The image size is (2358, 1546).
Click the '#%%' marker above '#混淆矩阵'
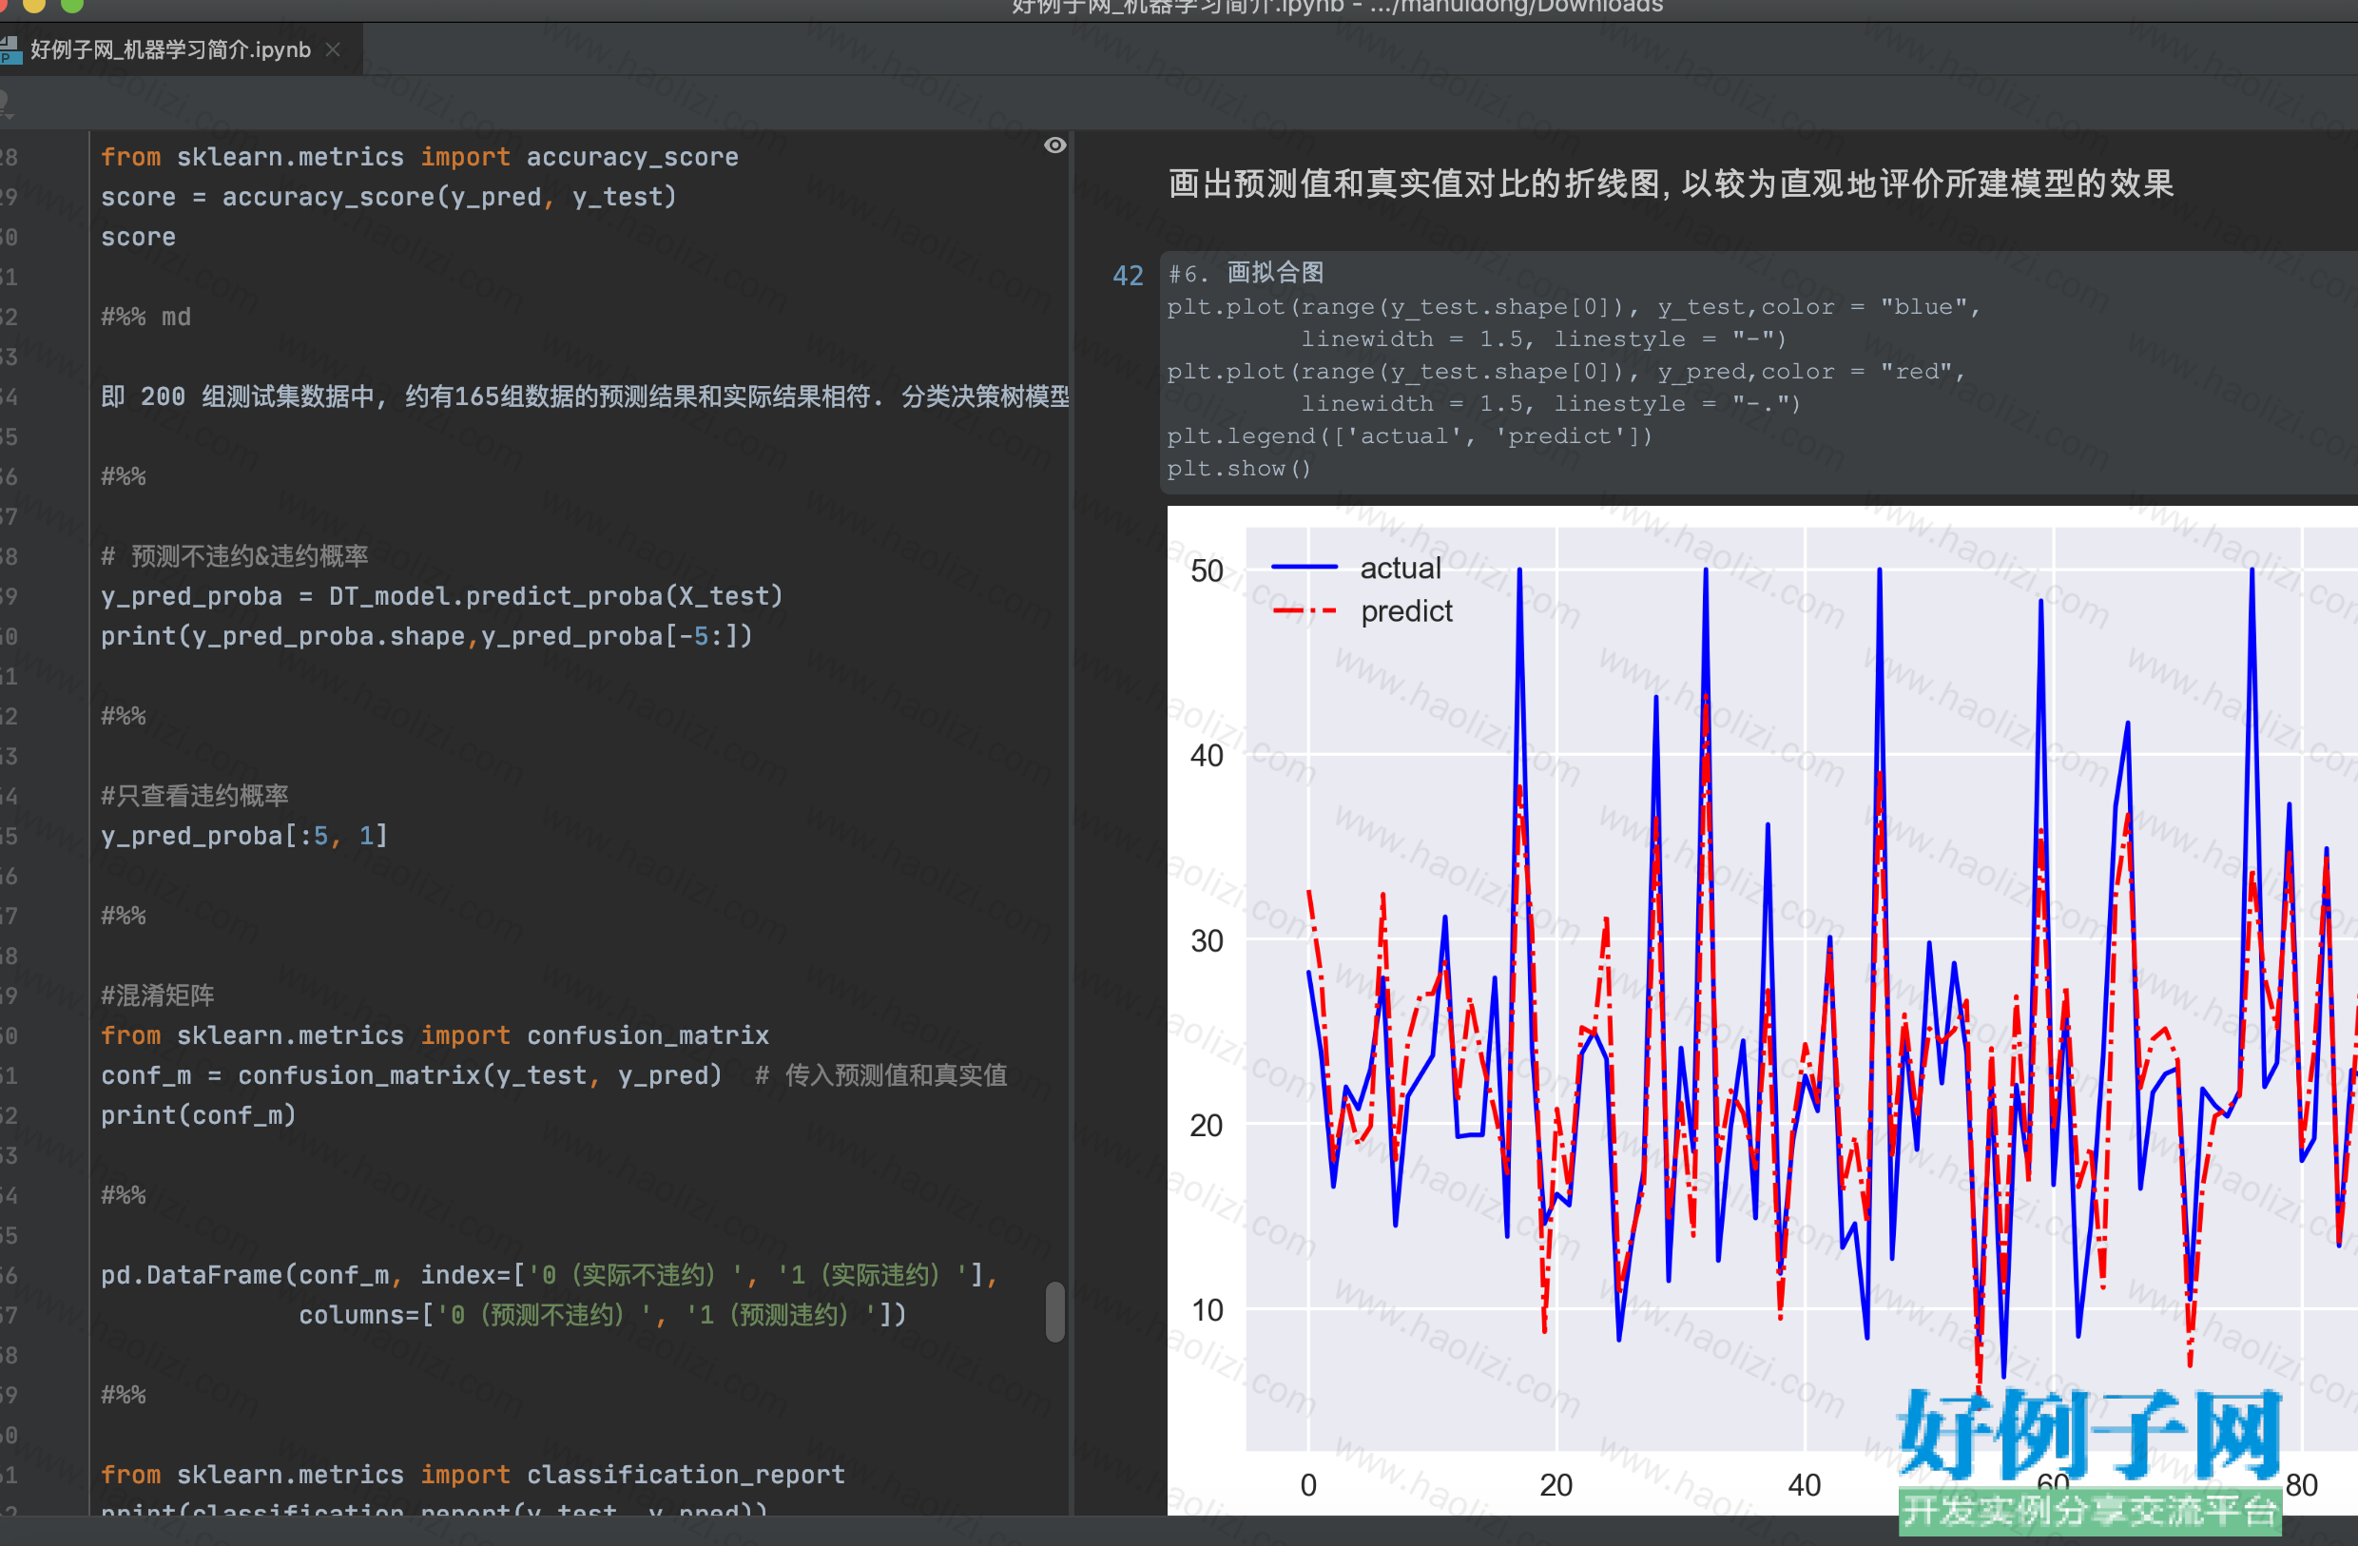123,915
